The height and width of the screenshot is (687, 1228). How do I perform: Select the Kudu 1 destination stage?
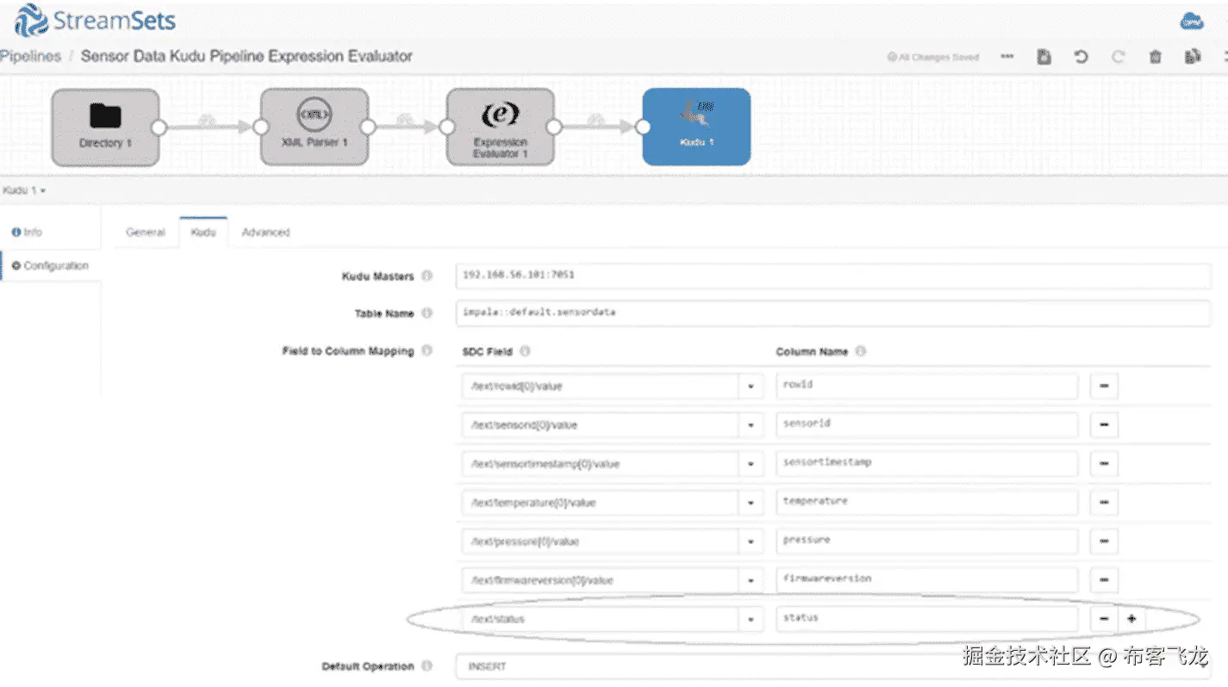point(696,127)
